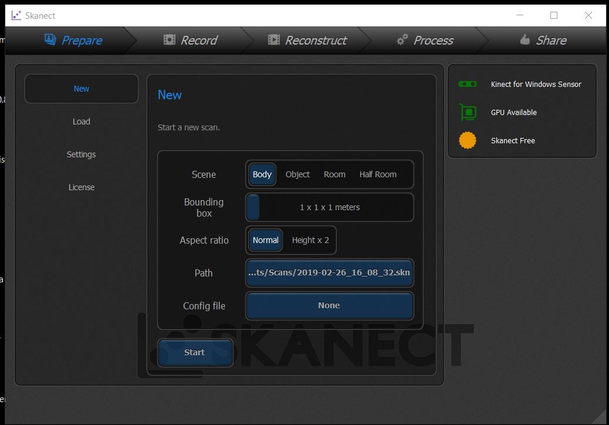The width and height of the screenshot is (609, 425).
Task: Minimize the Skanect window
Action: (x=520, y=15)
